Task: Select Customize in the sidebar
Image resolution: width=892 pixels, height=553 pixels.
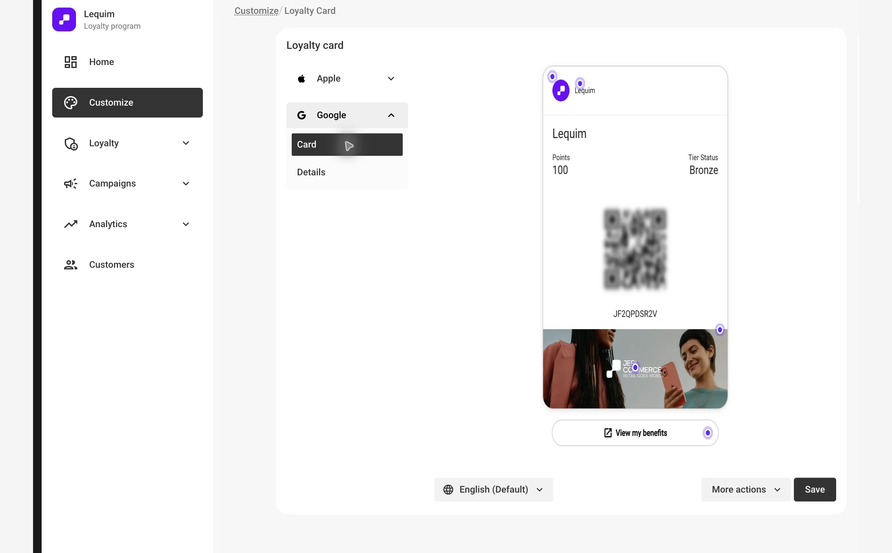Action: (x=127, y=102)
